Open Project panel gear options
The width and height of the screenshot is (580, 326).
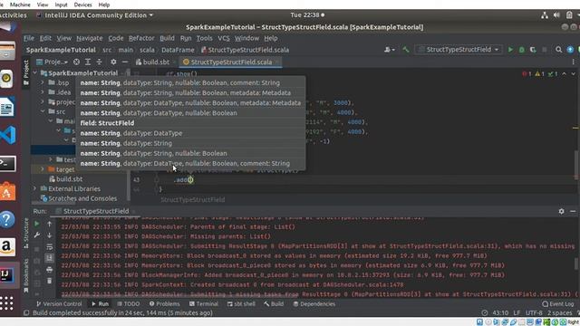[x=113, y=62]
